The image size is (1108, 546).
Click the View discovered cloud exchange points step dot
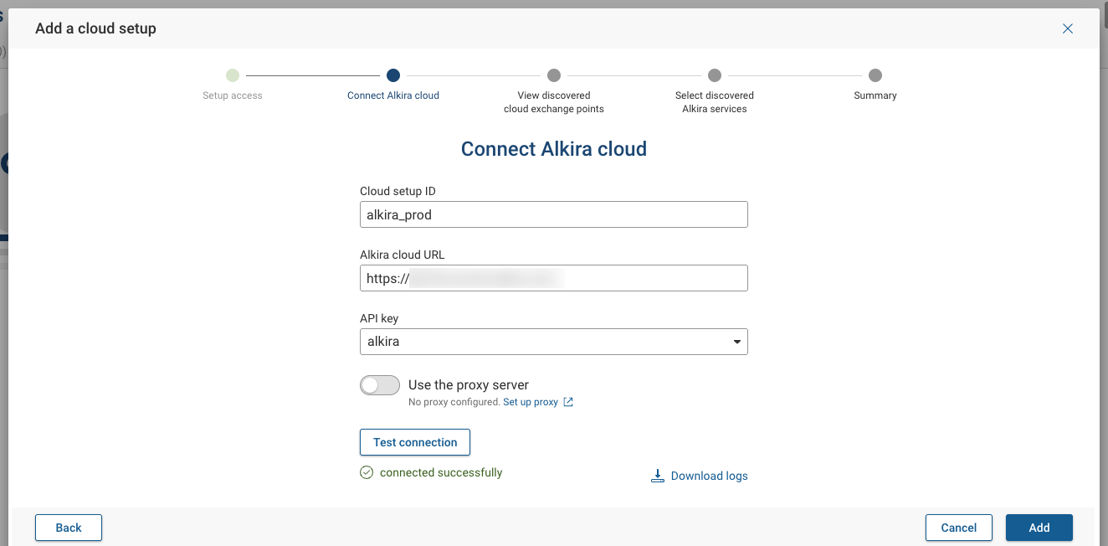tap(554, 75)
